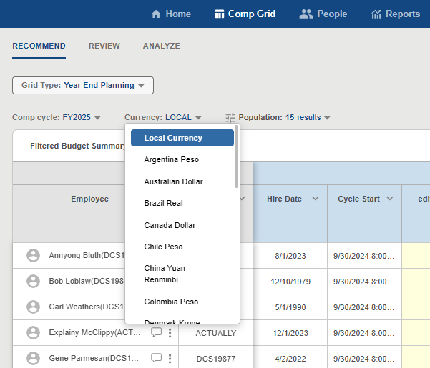Choose Brazil Real currency option

[163, 204]
